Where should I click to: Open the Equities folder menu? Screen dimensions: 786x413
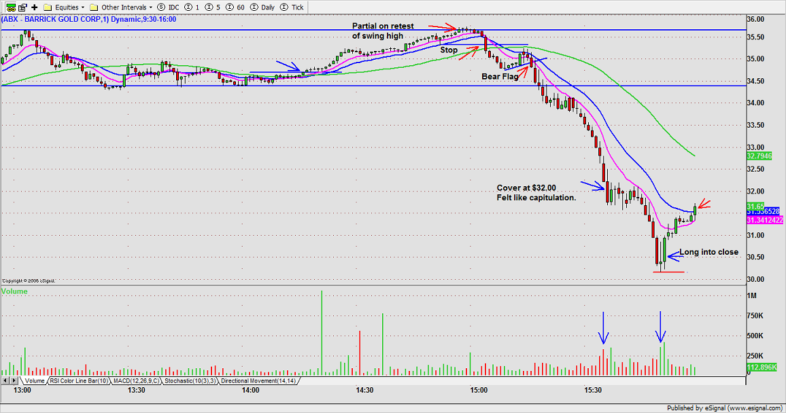pos(64,7)
